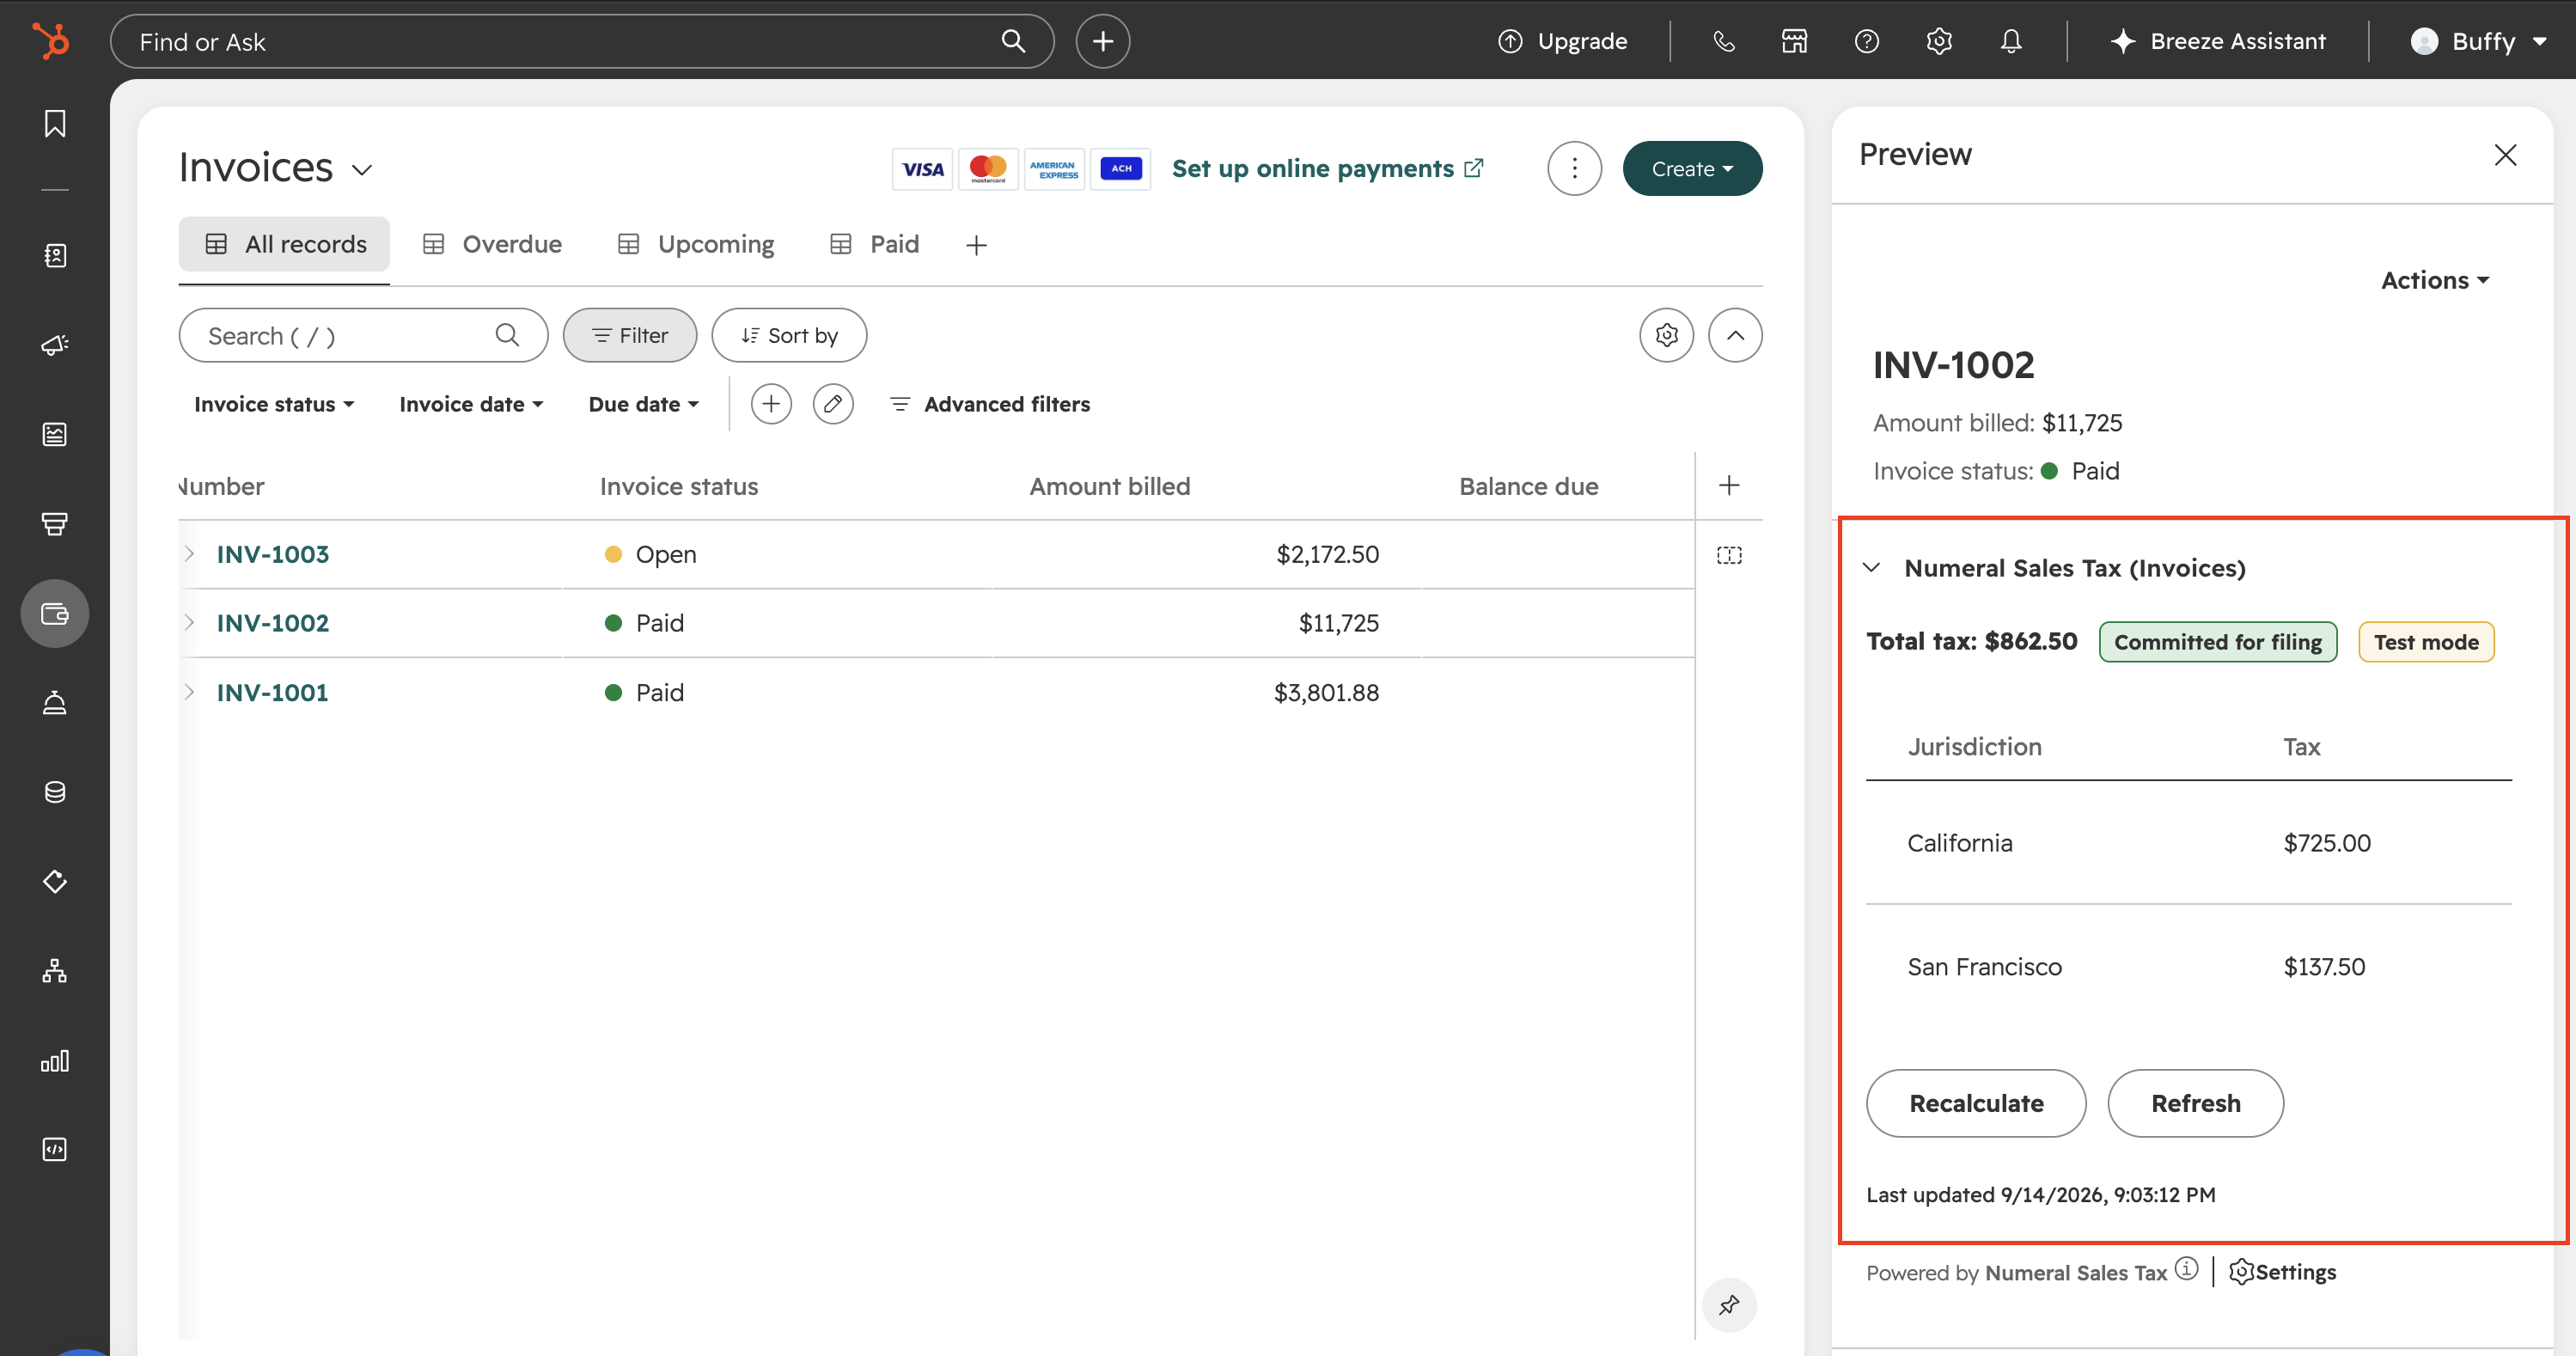2576x1356 pixels.
Task: Switch to the Overdue tab
Action: click(x=492, y=244)
